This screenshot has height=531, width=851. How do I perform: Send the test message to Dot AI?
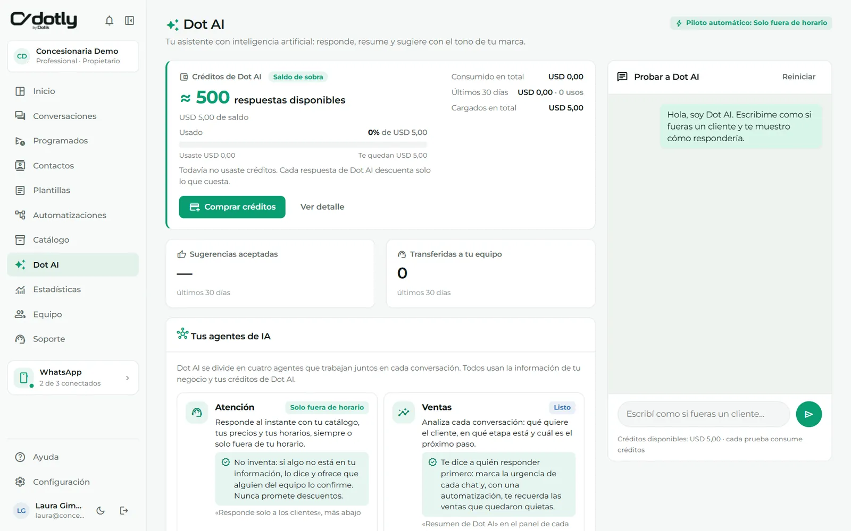[x=808, y=414]
